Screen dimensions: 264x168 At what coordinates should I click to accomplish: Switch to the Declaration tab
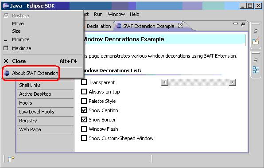tap(99, 26)
